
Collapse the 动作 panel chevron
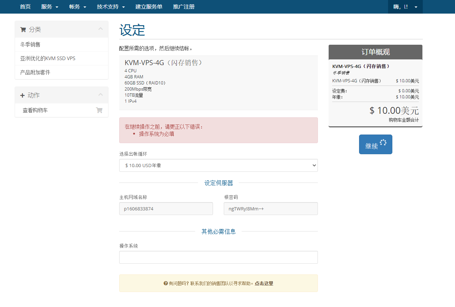tap(101, 95)
